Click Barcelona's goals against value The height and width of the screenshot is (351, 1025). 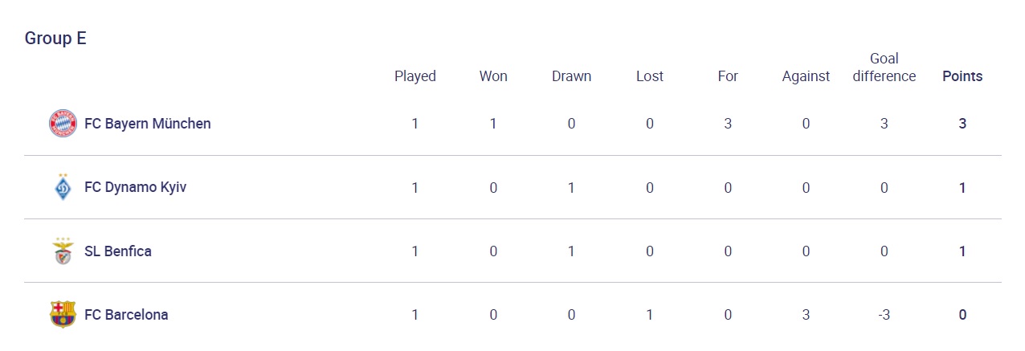pyautogui.click(x=806, y=314)
